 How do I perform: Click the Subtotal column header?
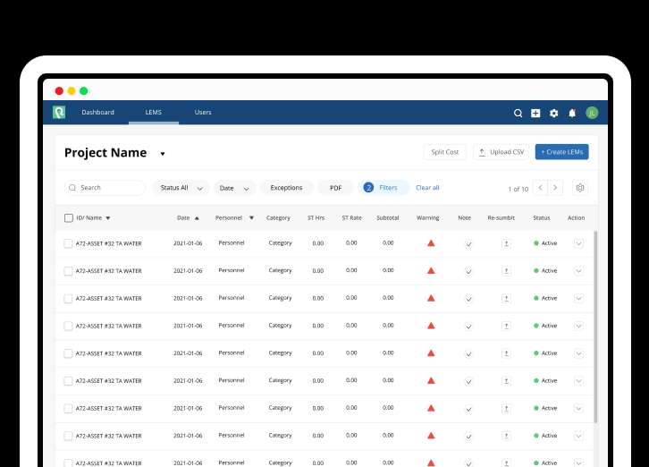[388, 218]
